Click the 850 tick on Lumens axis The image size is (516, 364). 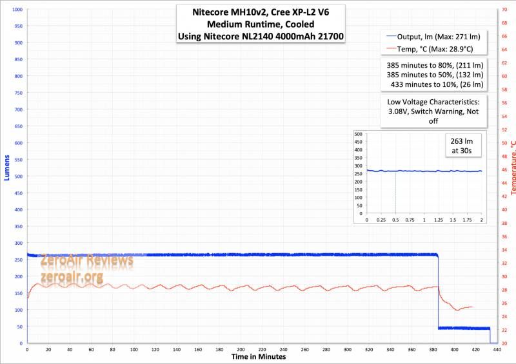[x=19, y=59]
